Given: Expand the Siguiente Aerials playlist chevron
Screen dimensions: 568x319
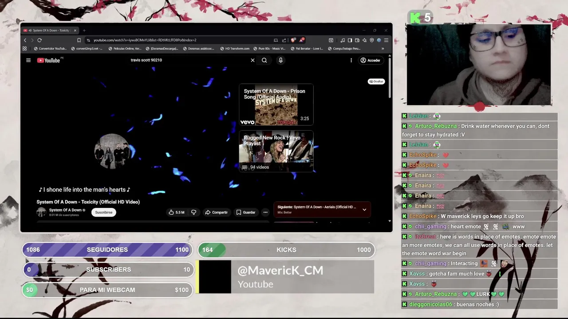Looking at the screenshot, I should [364, 210].
